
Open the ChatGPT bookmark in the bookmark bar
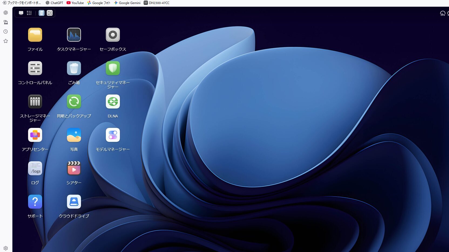(54, 3)
